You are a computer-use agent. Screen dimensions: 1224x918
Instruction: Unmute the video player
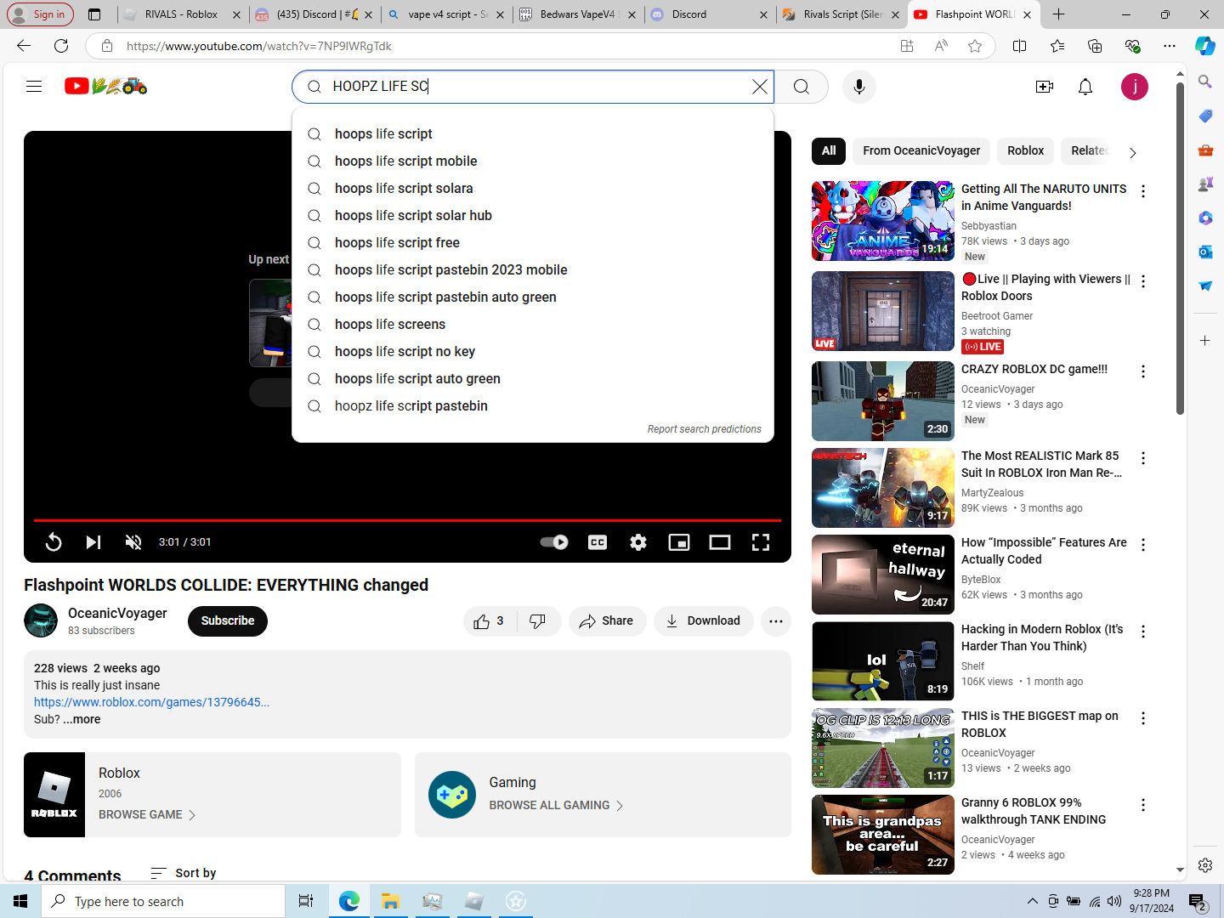point(133,542)
